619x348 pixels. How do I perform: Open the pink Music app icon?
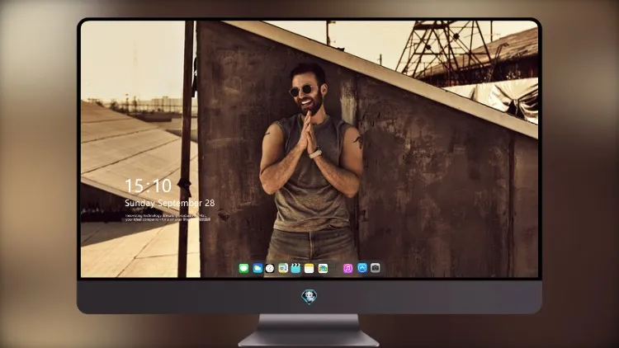(x=347, y=268)
